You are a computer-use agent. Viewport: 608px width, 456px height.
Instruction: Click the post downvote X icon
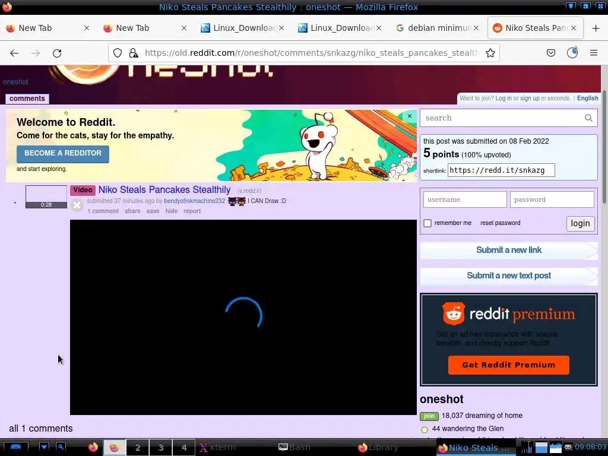click(77, 205)
